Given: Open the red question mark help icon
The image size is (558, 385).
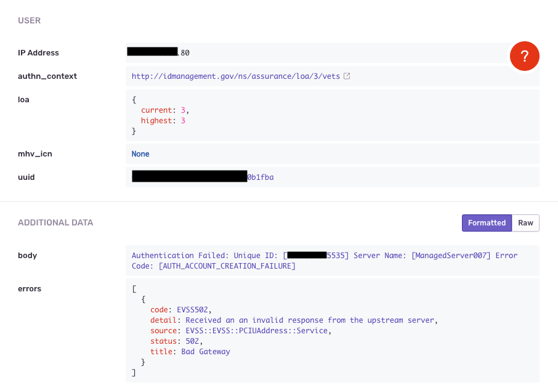Looking at the screenshot, I should (x=524, y=55).
